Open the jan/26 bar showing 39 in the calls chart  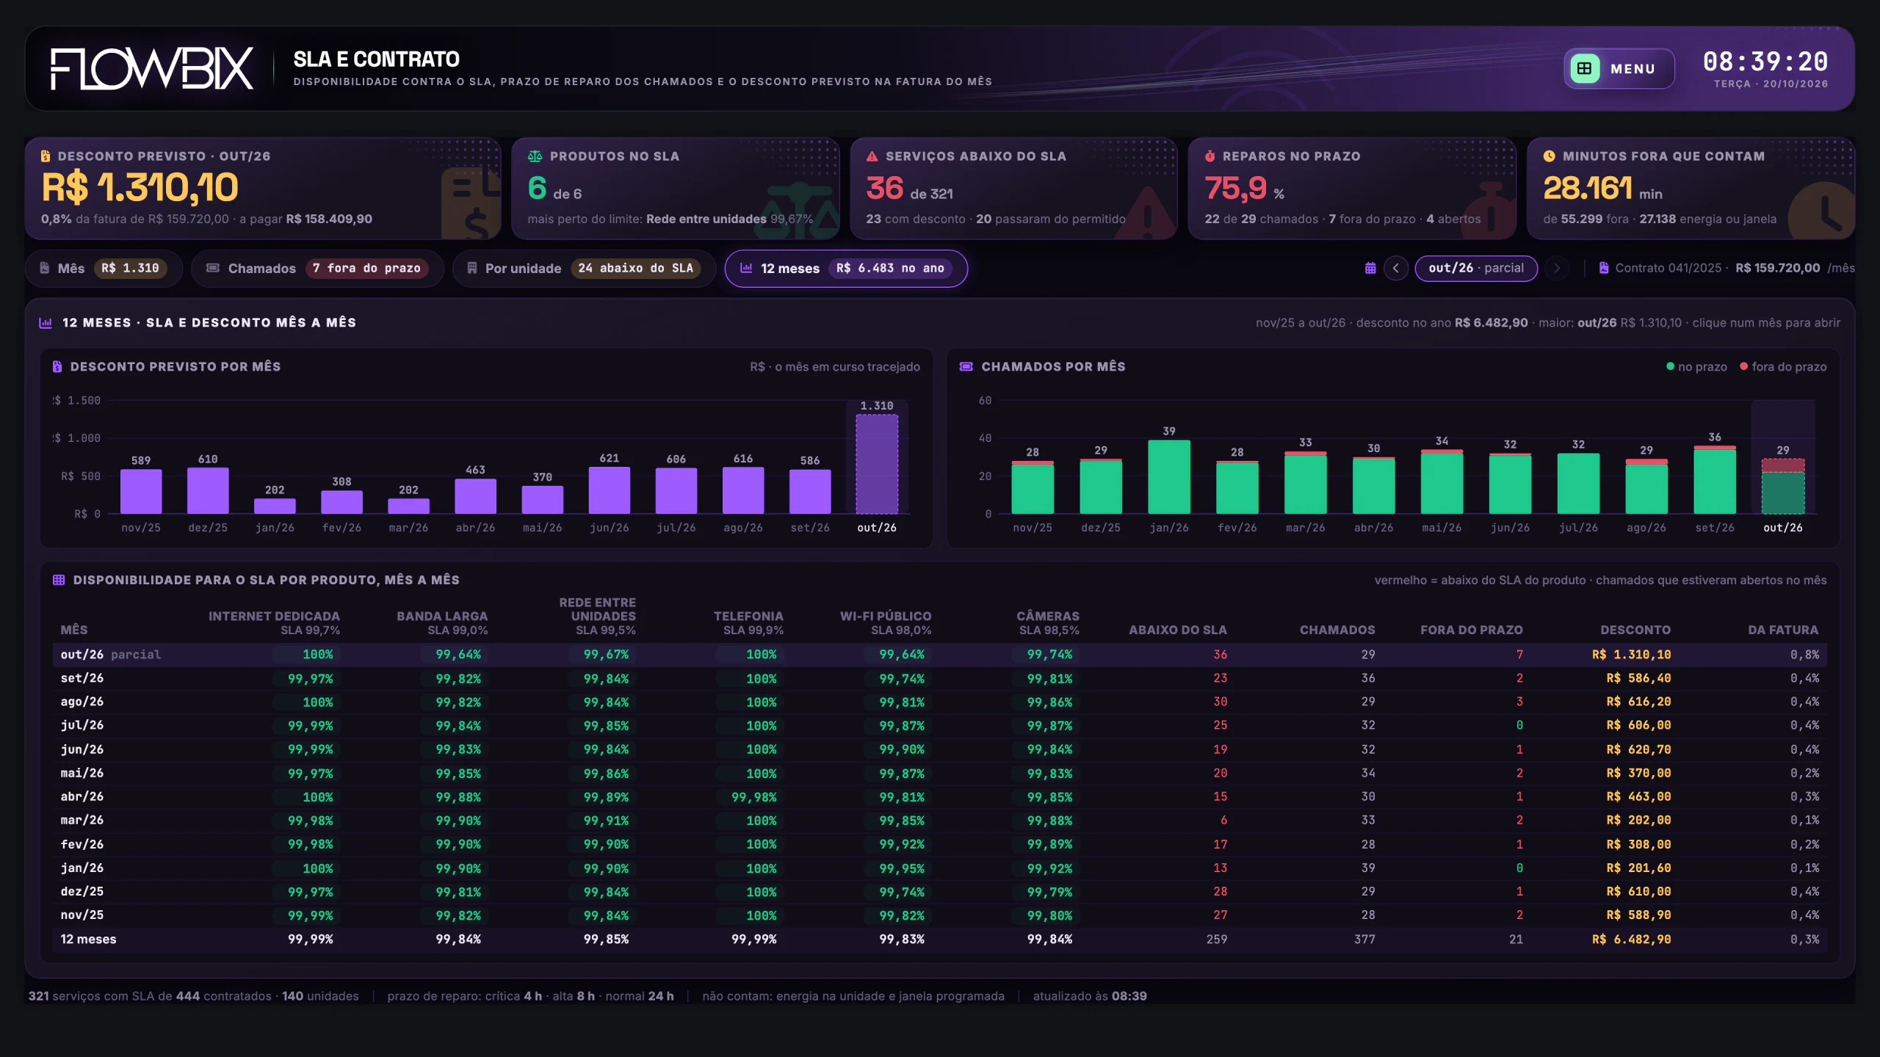tap(1169, 476)
